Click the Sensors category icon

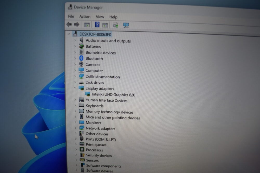(82, 160)
